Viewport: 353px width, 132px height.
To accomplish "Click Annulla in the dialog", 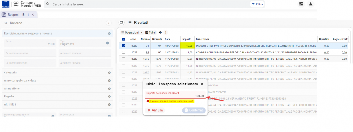I will pyautogui.click(x=155, y=110).
